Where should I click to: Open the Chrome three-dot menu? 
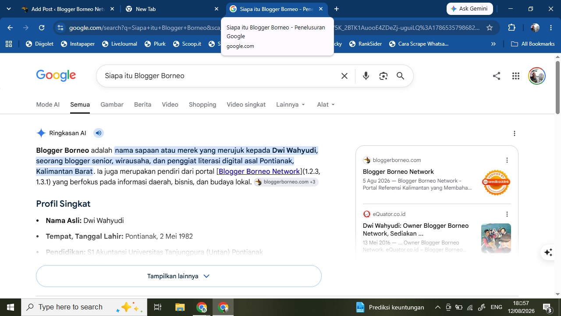click(551, 28)
